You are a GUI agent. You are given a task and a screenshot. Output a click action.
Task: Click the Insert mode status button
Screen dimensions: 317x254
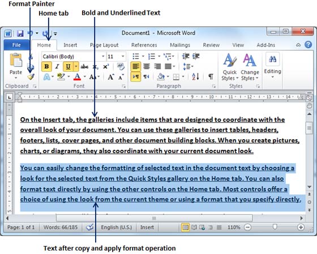click(x=147, y=227)
